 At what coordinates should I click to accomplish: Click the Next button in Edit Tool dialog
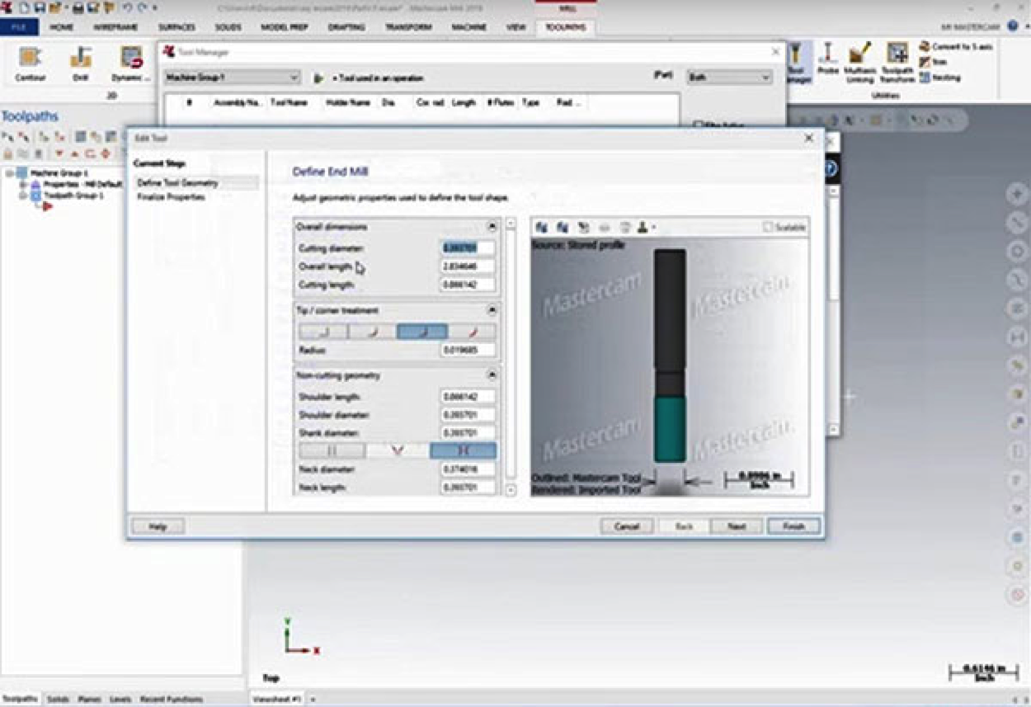click(737, 526)
